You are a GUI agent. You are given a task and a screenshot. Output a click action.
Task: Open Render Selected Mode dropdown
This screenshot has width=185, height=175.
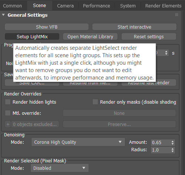(60, 168)
